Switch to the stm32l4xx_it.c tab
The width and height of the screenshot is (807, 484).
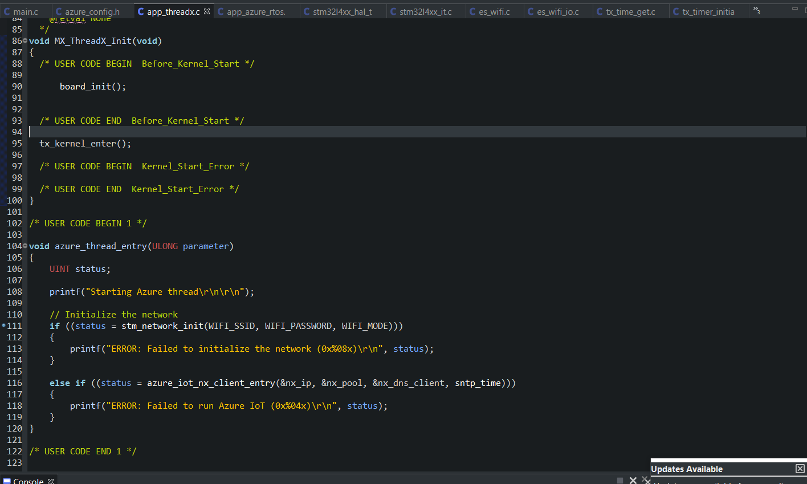tap(425, 11)
